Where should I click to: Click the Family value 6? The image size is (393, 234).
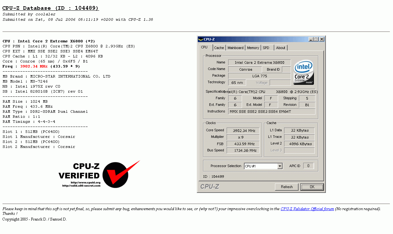[x=235, y=98]
